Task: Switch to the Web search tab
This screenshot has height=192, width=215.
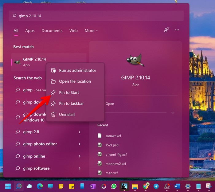Action: pyautogui.click(x=73, y=31)
